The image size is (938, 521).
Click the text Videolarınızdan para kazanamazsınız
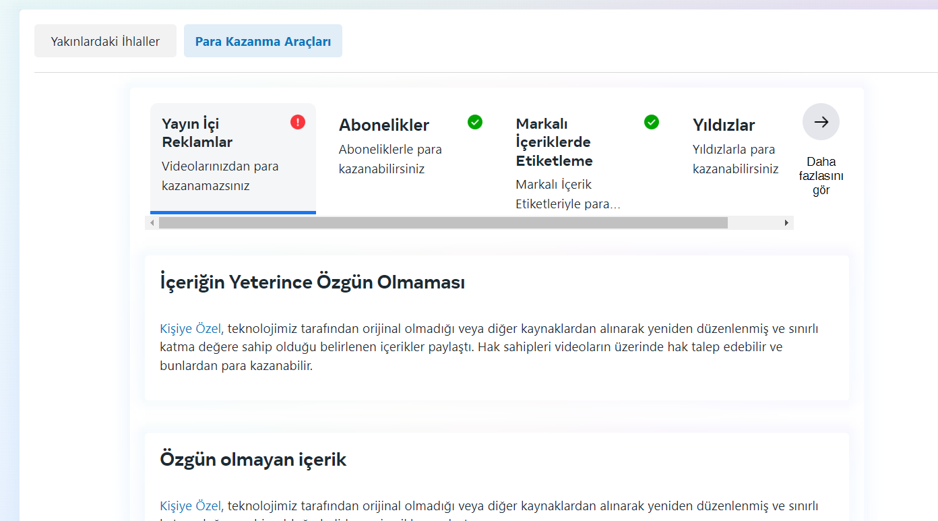220,176
